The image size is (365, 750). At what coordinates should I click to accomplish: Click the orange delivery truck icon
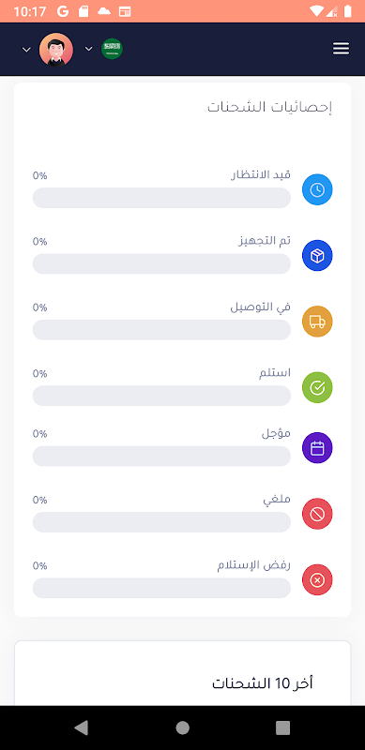317,322
